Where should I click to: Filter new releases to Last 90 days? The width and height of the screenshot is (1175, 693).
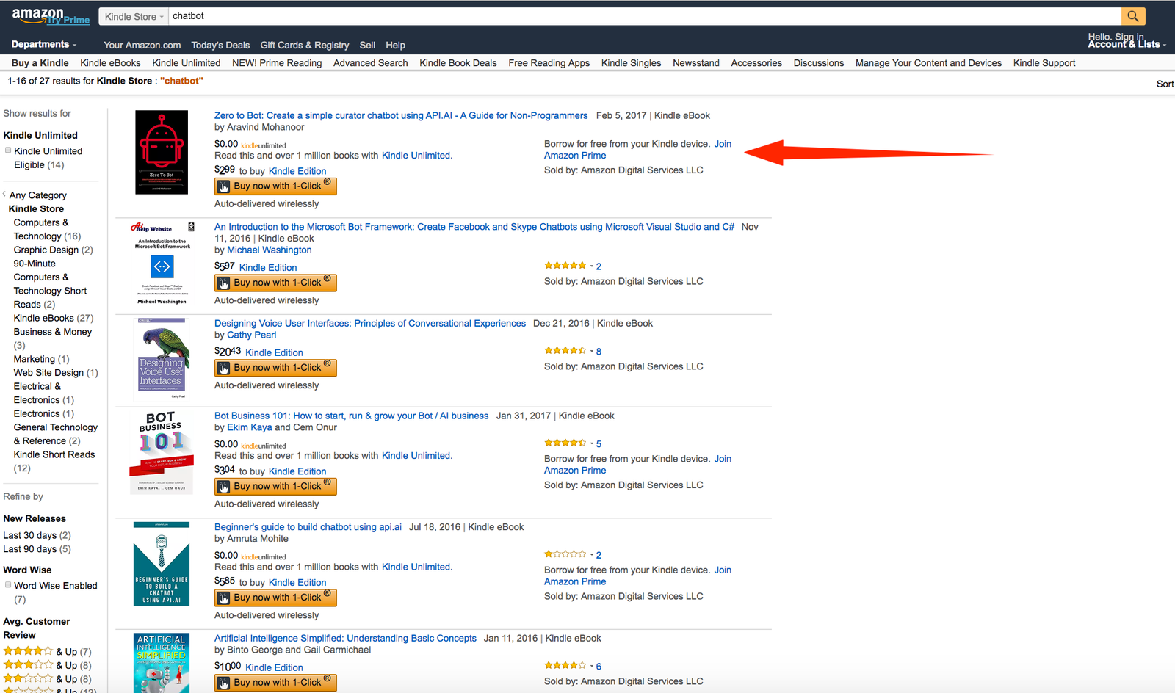pos(37,549)
